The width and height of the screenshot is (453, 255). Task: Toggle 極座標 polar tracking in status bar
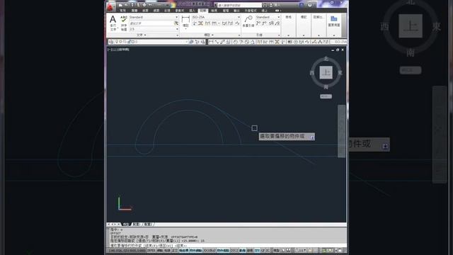tap(184, 250)
